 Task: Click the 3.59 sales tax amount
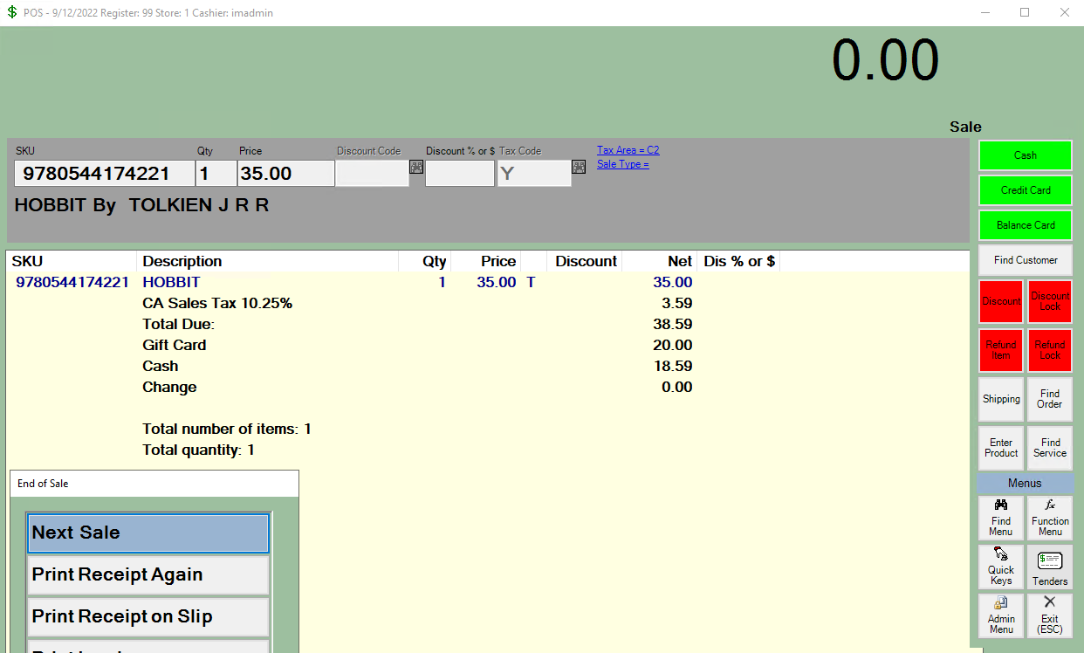click(676, 303)
